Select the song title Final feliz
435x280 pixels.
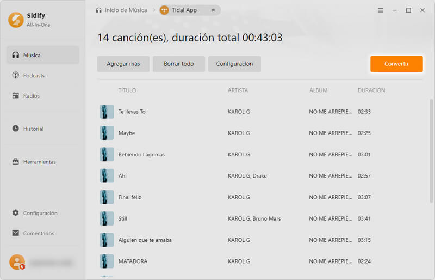pos(129,197)
